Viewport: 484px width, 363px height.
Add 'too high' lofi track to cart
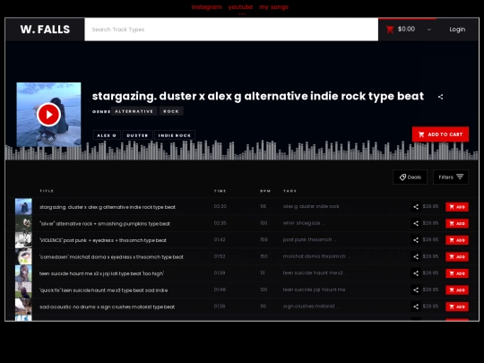point(457,273)
